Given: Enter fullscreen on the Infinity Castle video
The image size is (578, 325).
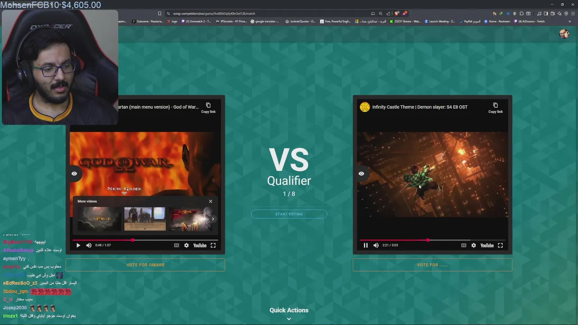Looking at the screenshot, I should [x=500, y=246].
